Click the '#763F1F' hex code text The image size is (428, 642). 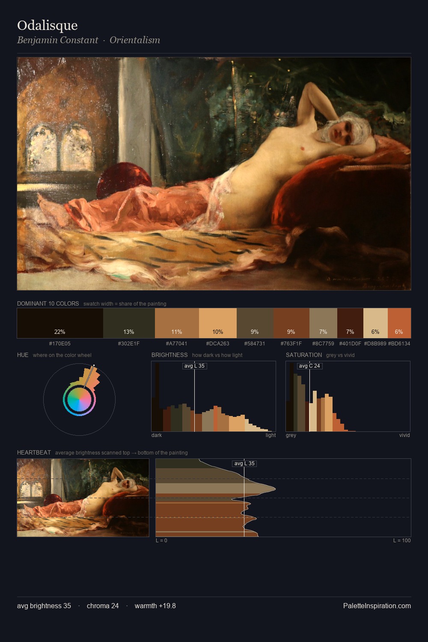(x=291, y=343)
